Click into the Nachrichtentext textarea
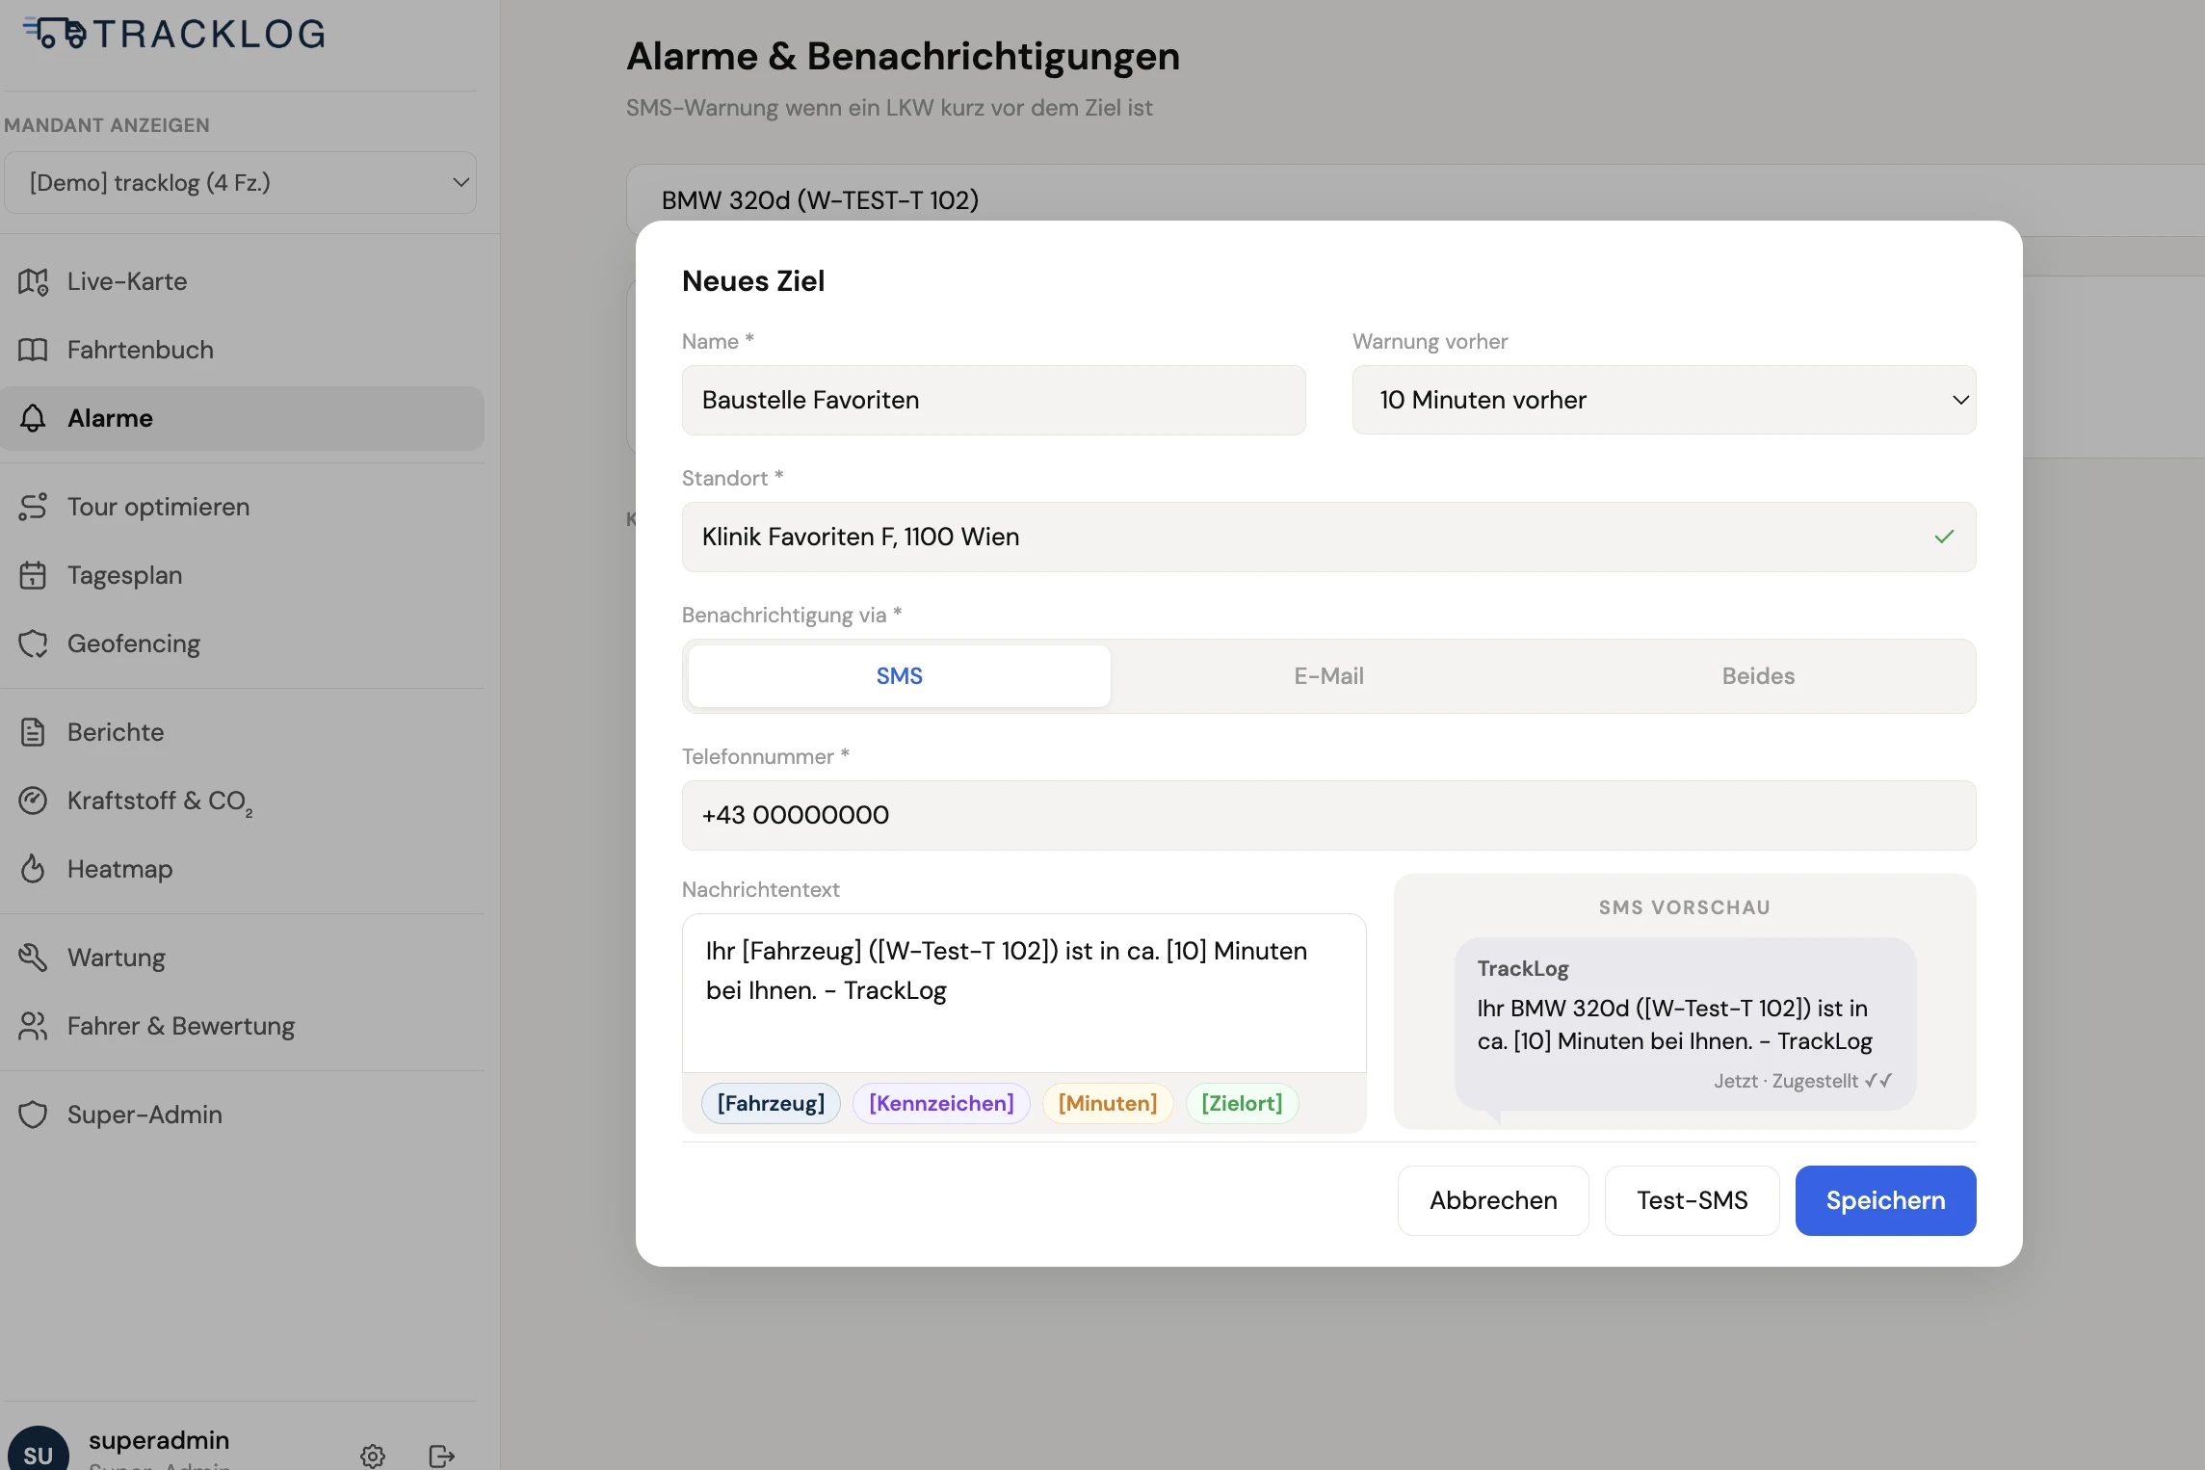The image size is (2205, 1470). 1024,993
